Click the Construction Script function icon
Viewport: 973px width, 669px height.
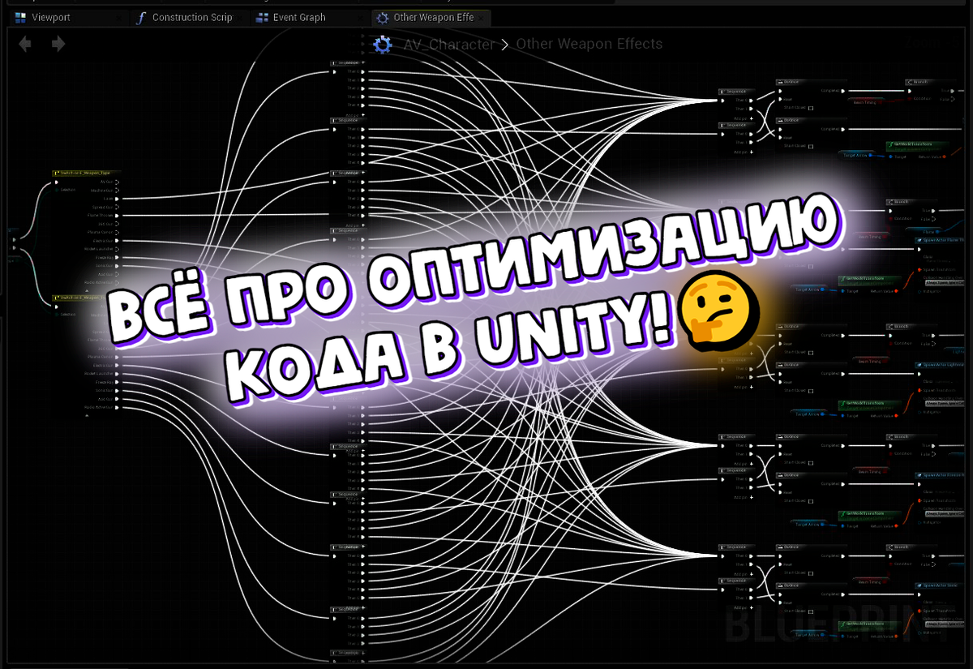tap(139, 17)
